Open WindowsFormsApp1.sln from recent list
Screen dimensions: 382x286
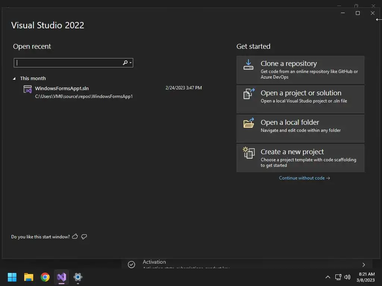pos(62,88)
